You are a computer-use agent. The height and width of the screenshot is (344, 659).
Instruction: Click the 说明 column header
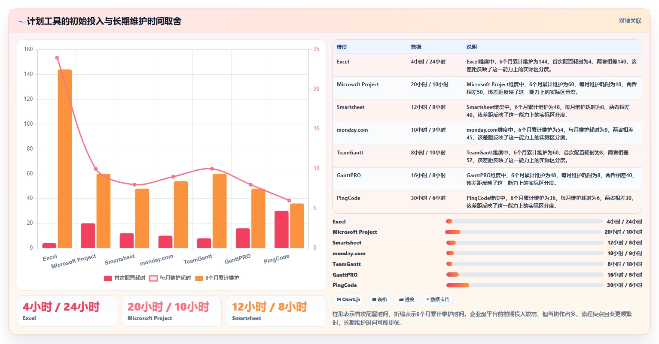point(472,47)
